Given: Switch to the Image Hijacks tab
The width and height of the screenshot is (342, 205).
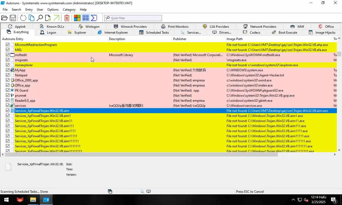Looking at the screenshot, I should point(322,32).
